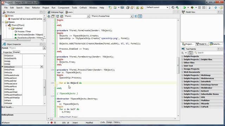Click the Bind Visually... link

click(8, 107)
